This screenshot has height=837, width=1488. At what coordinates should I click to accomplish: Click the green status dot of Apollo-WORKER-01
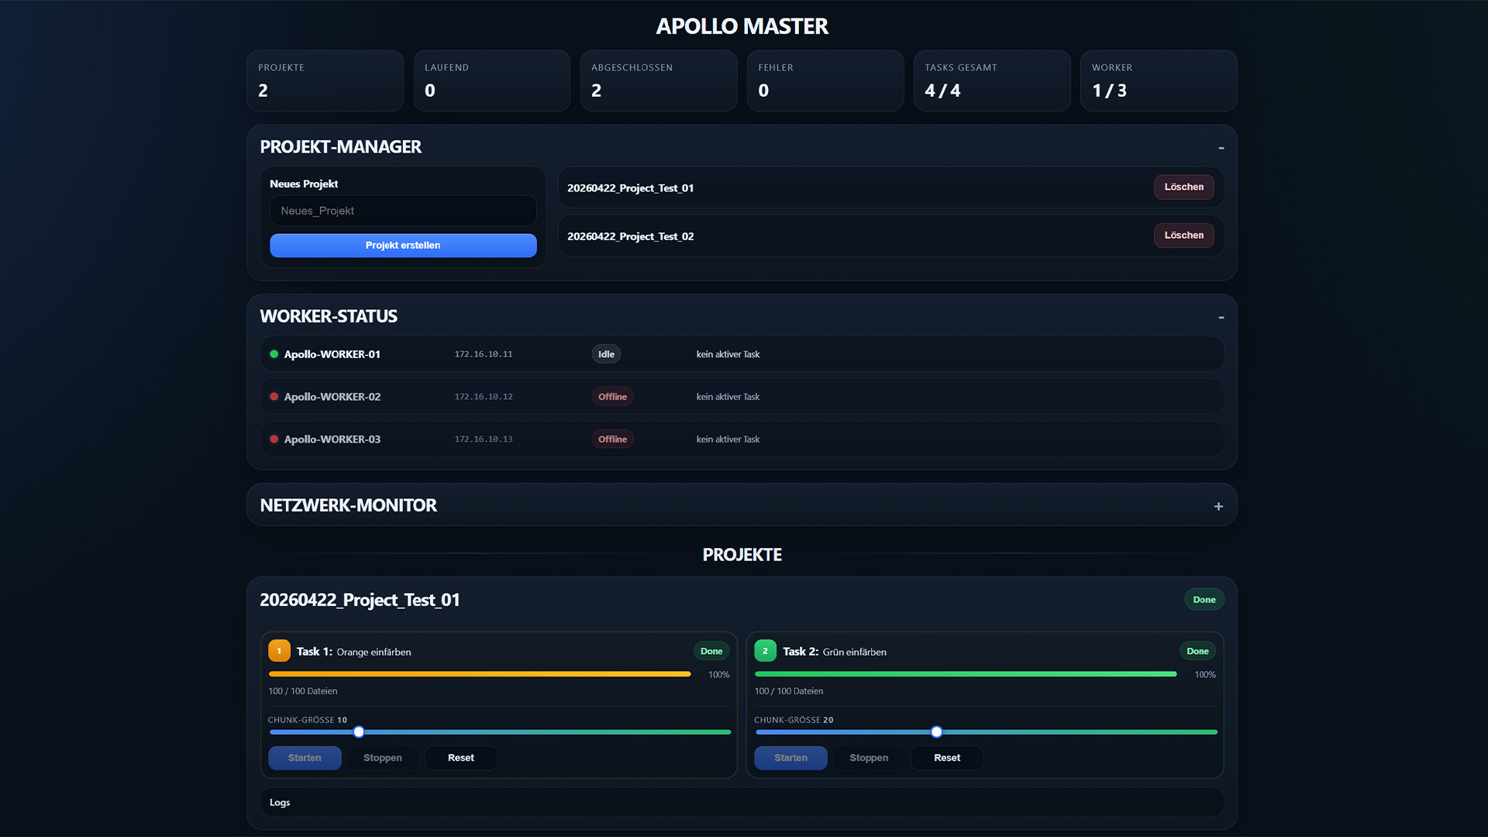274,354
